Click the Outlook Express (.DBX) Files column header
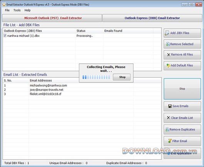The height and width of the screenshot is (167, 204). (x=39, y=31)
